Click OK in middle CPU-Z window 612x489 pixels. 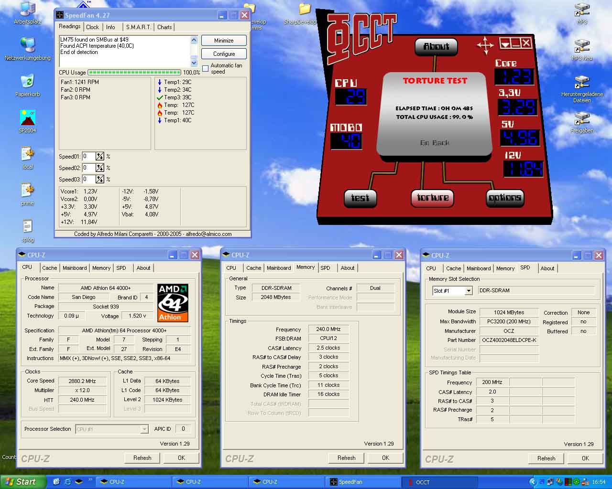pyautogui.click(x=385, y=457)
